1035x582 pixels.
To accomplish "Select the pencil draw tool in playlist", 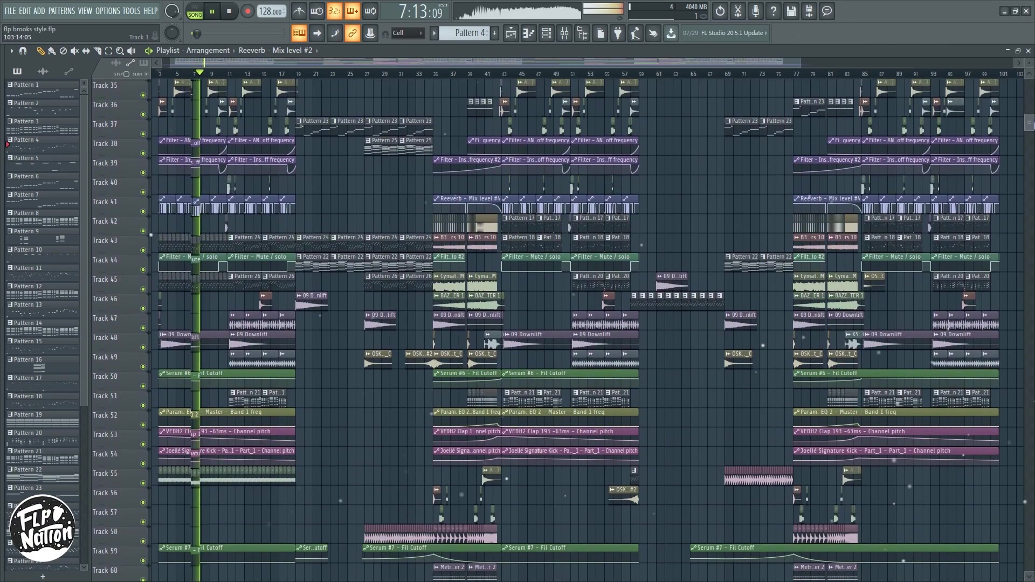I will 40,51.
